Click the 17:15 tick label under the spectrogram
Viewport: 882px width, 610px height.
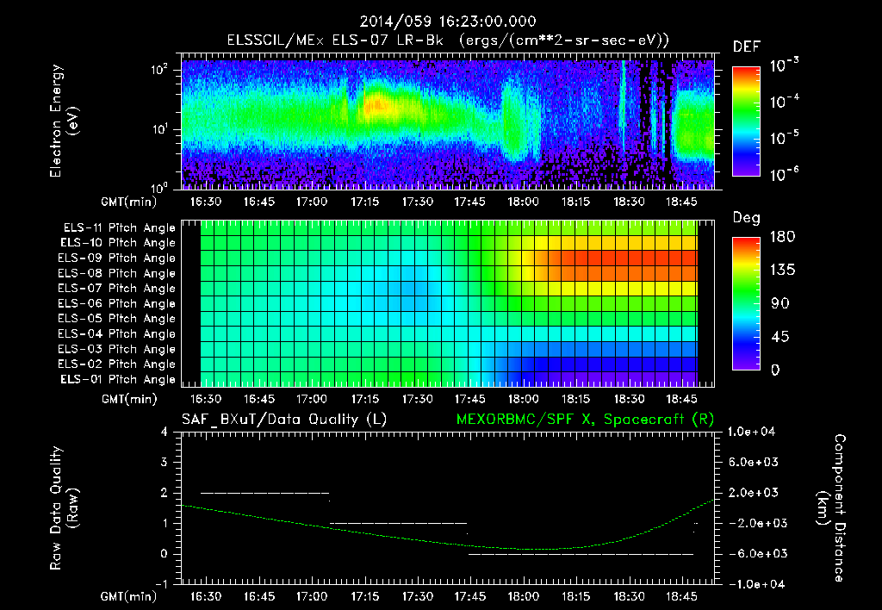pos(364,202)
